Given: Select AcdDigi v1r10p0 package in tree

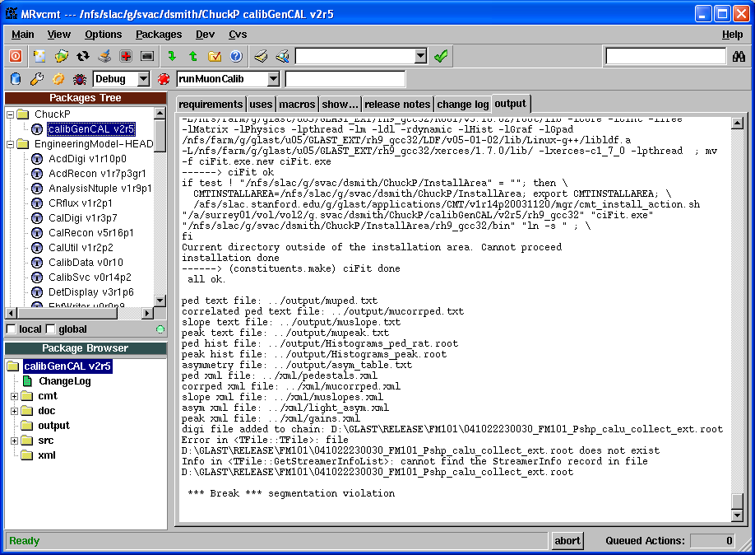Looking at the screenshot, I should pos(87,159).
